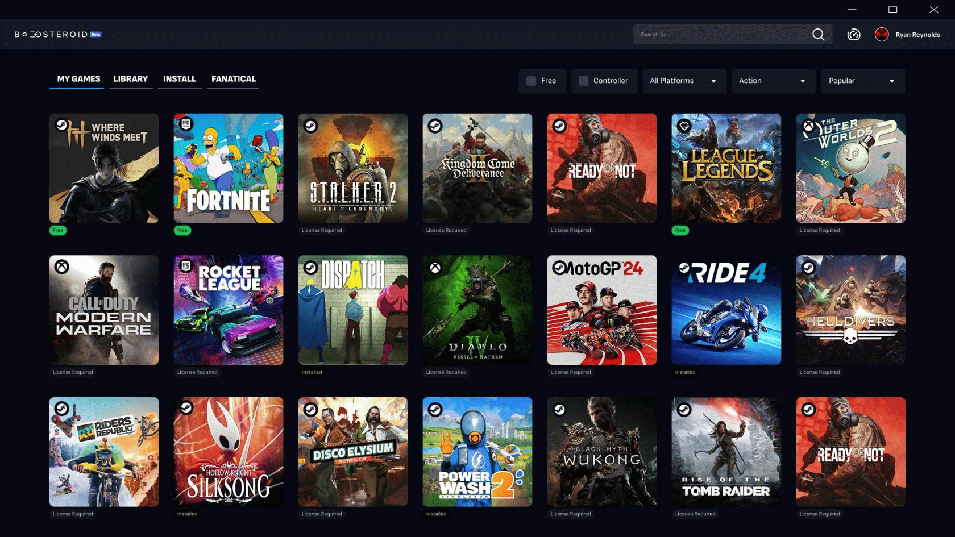Open the Kingdom Come Deliverance card
The image size is (955, 537).
click(x=477, y=168)
